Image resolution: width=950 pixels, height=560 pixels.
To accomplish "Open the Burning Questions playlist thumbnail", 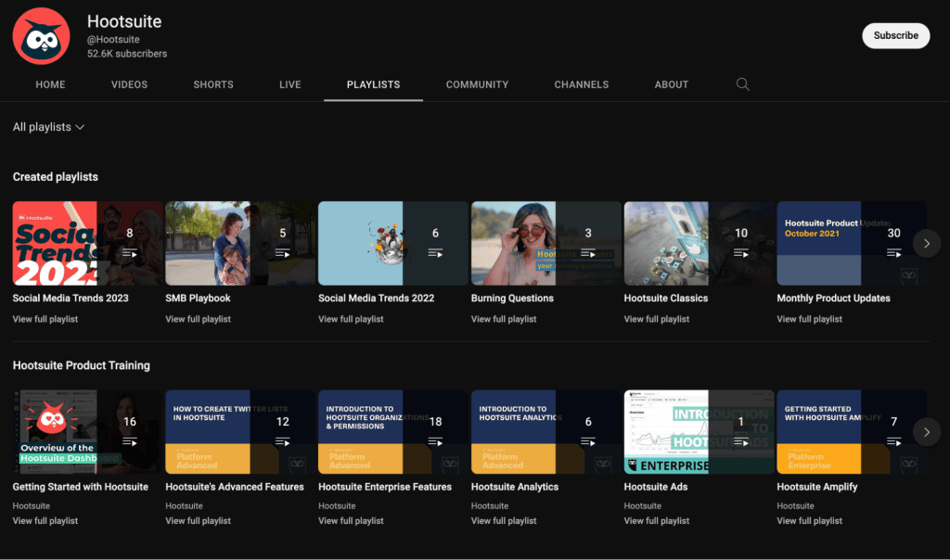I will point(546,243).
